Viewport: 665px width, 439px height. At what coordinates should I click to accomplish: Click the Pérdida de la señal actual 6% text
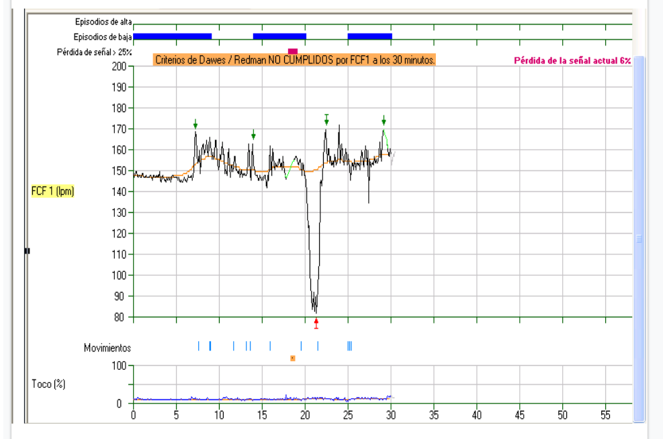[x=572, y=60]
